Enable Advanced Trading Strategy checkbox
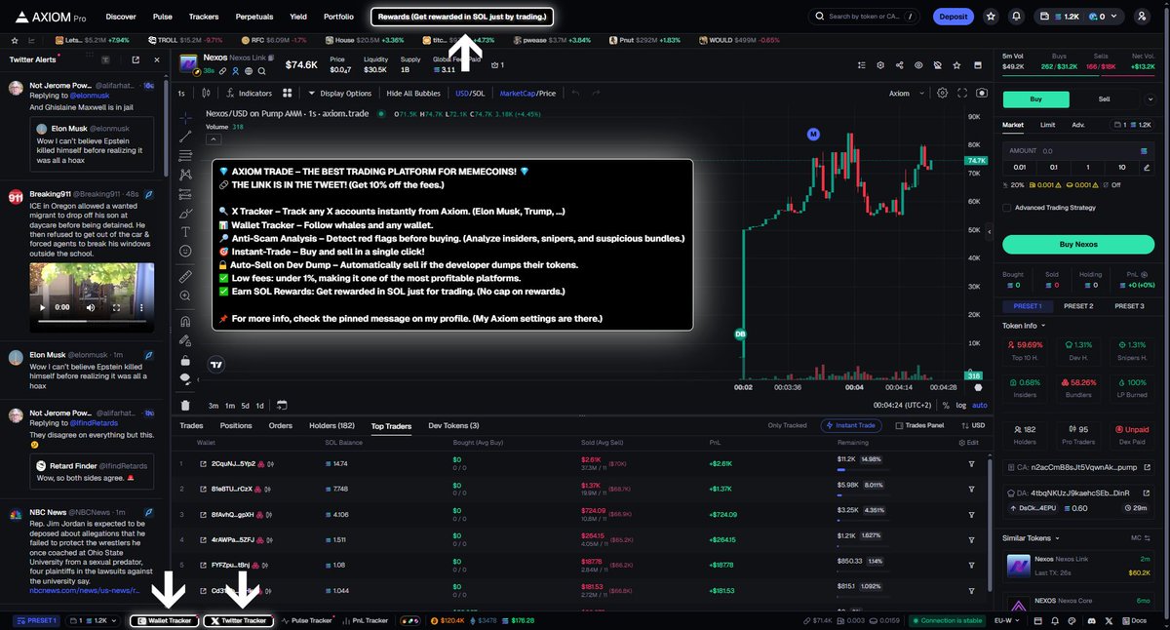The width and height of the screenshot is (1170, 630). coord(1007,208)
